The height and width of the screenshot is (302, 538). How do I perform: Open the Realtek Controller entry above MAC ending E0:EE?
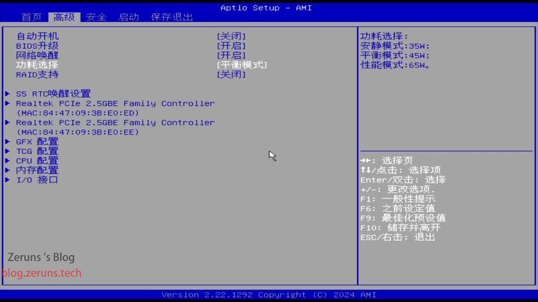point(115,122)
